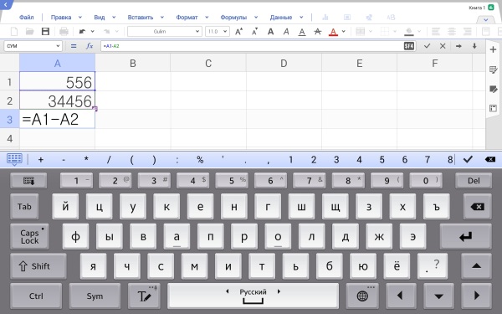Open handwriting mode with the T-pen key
Image resolution: width=502 pixels, height=314 pixels.
(x=144, y=296)
